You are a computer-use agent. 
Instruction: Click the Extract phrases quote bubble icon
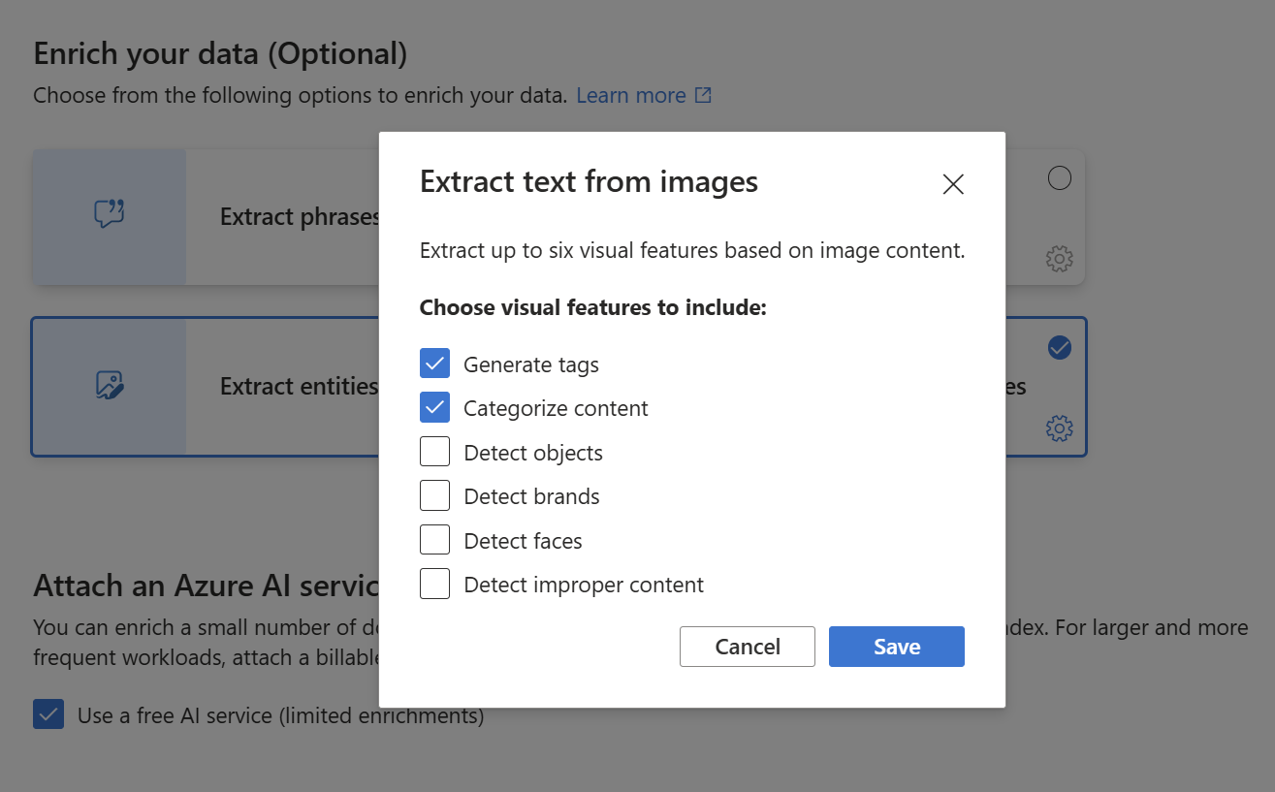(110, 214)
